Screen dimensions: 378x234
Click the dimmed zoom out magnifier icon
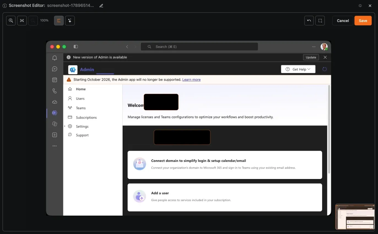(x=33, y=21)
